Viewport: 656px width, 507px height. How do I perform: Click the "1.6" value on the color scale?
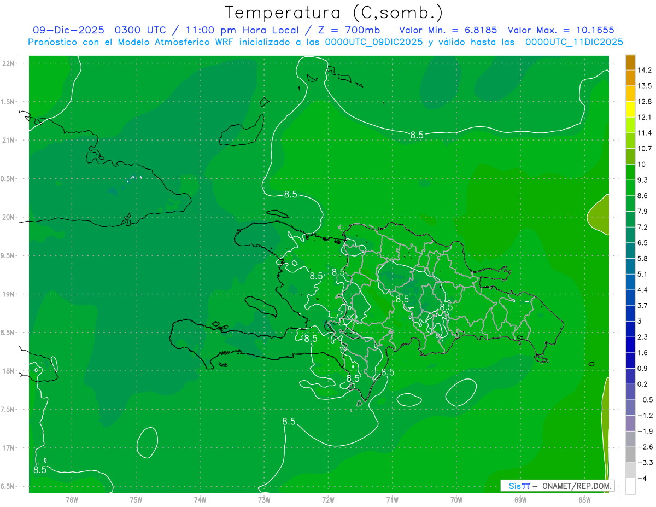pyautogui.click(x=643, y=353)
